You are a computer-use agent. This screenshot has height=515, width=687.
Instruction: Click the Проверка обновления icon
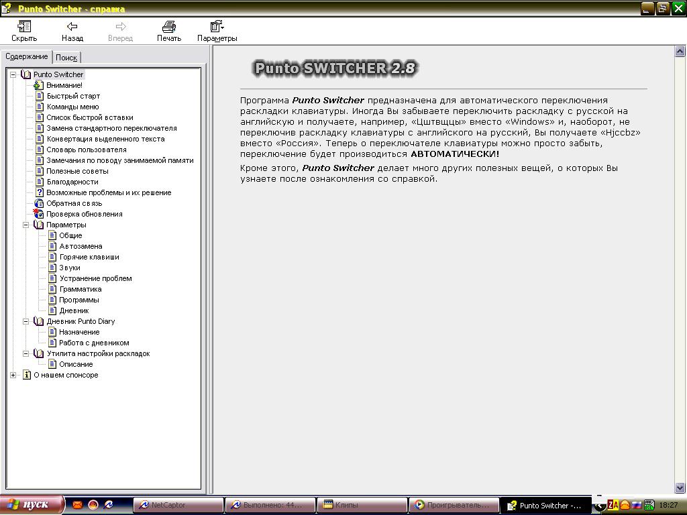click(39, 214)
